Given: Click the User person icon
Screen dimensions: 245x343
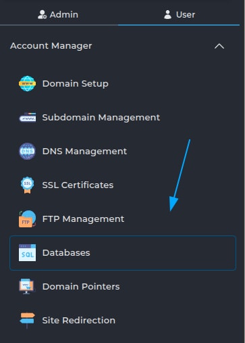Looking at the screenshot, I should [167, 14].
